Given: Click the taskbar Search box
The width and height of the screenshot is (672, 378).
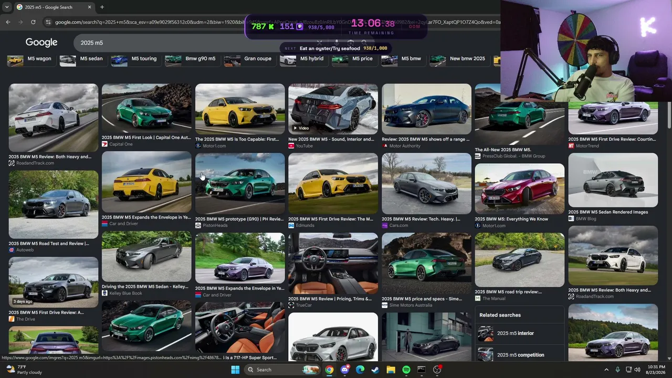Looking at the screenshot, I should [283, 370].
